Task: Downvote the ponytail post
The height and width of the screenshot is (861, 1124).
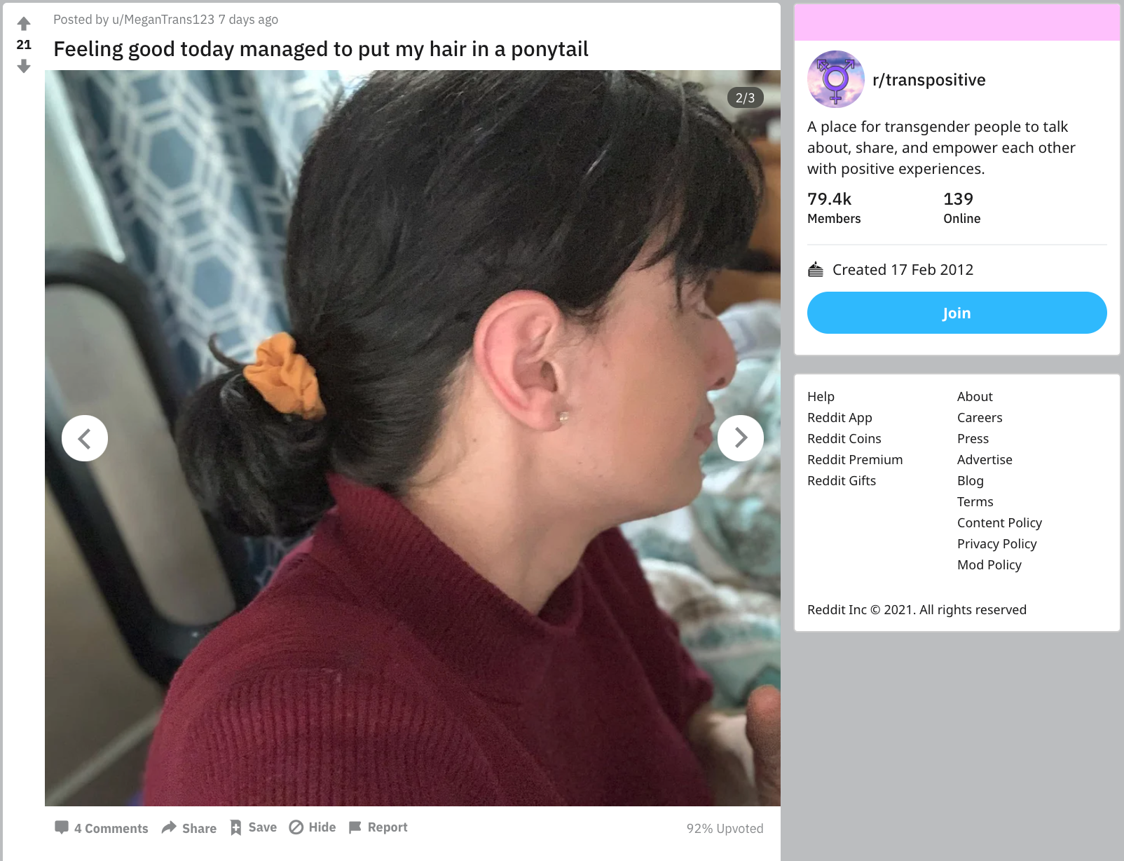Action: pos(24,66)
